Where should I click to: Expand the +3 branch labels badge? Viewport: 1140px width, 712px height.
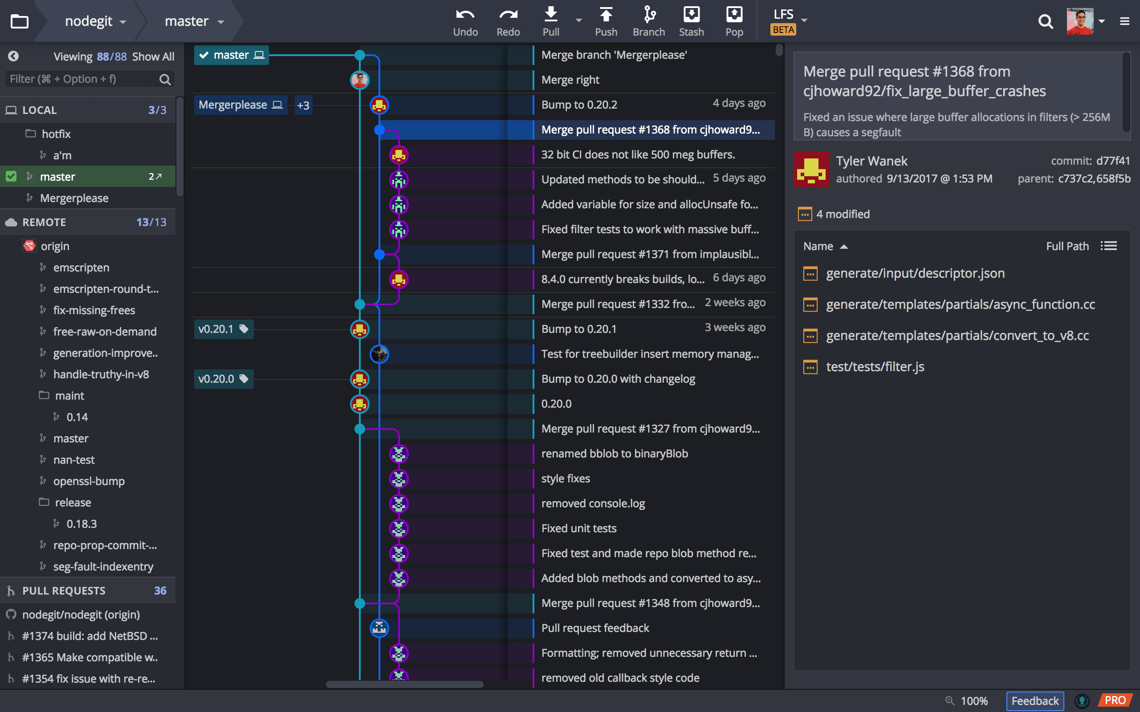click(303, 105)
